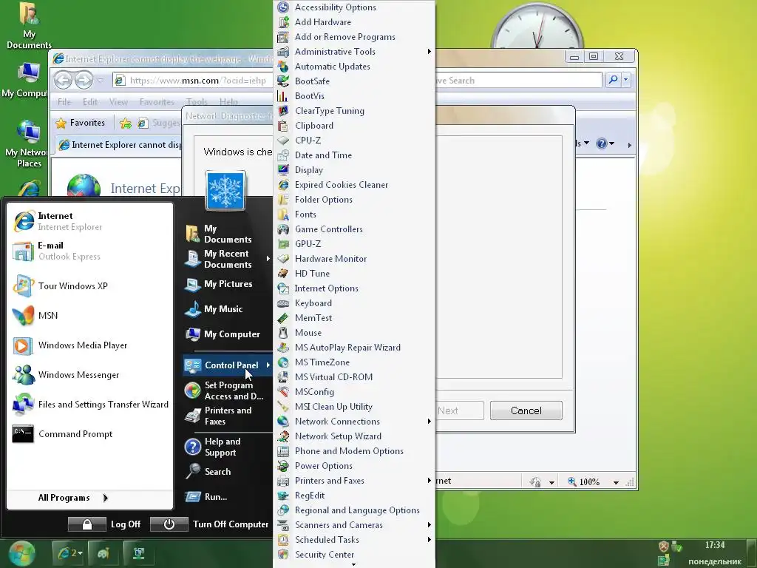Select Control Panel in Start menu
Viewport: 757px width, 568px height.
(x=228, y=365)
